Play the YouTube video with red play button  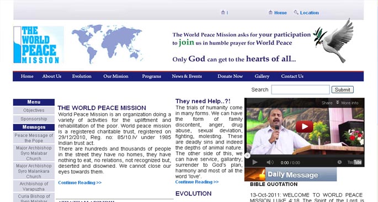(305, 126)
